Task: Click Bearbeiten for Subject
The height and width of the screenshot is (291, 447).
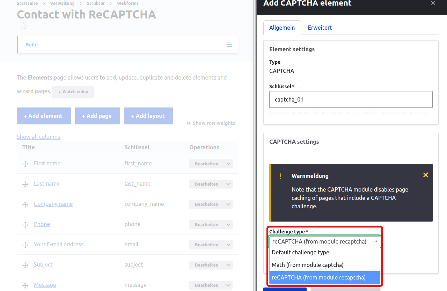Action: click(x=206, y=265)
